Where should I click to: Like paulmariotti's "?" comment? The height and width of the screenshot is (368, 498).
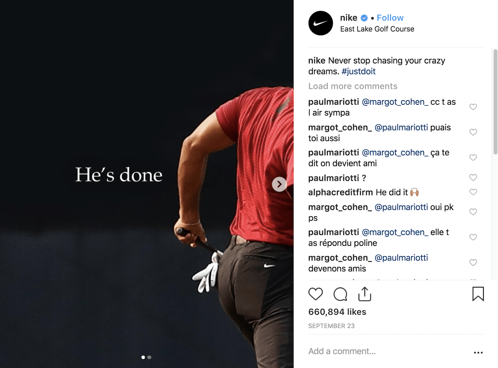click(473, 177)
